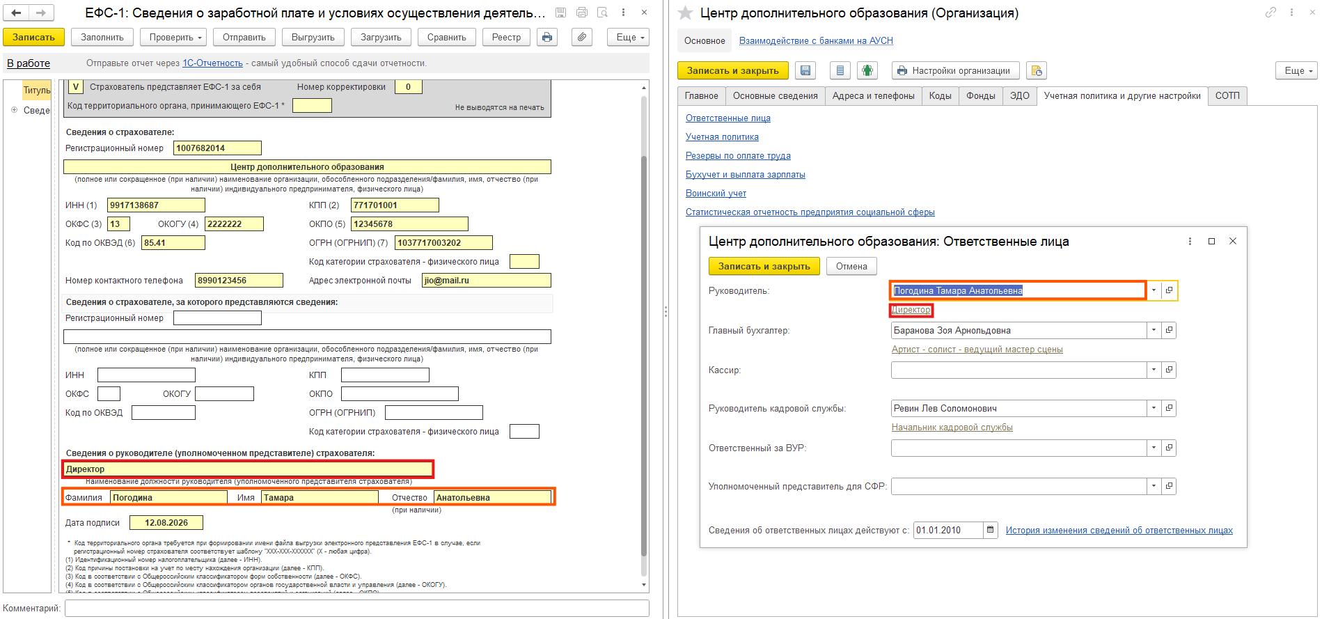Image resolution: width=1322 pixels, height=619 pixels.
Task: Open the Коды tab
Action: click(940, 96)
